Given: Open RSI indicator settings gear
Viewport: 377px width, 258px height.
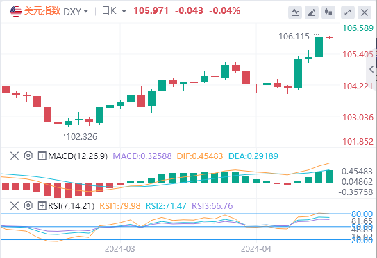Looking at the screenshot, I should point(28,205).
